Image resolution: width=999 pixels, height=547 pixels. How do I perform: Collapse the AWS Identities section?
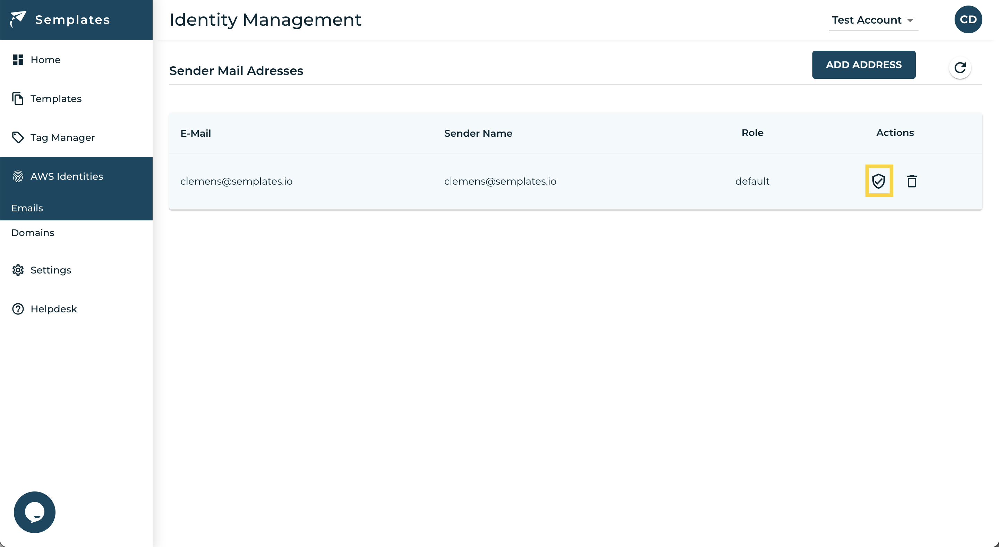point(67,176)
